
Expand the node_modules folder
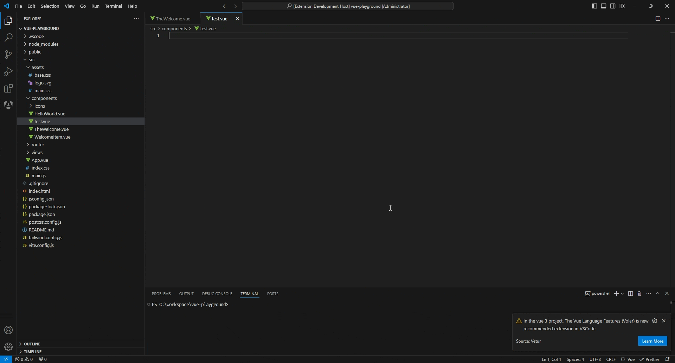(81, 44)
